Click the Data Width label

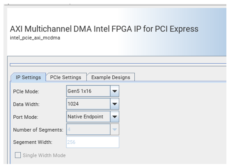(26, 104)
